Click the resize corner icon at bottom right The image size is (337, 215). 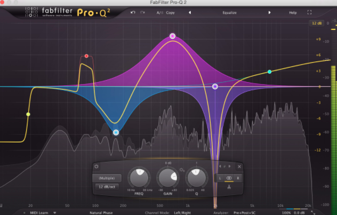(x=313, y=213)
